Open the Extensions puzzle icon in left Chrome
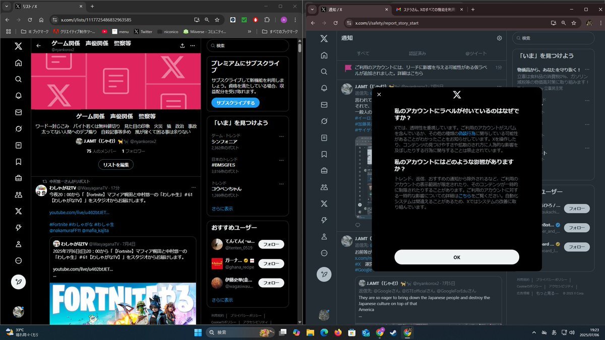This screenshot has height=340, width=605. [267, 20]
